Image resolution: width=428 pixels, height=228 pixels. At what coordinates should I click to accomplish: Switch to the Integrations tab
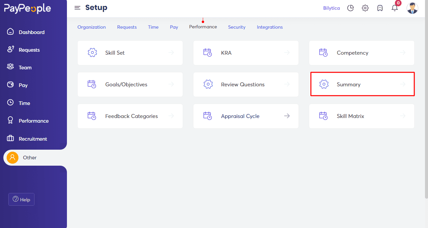(270, 27)
